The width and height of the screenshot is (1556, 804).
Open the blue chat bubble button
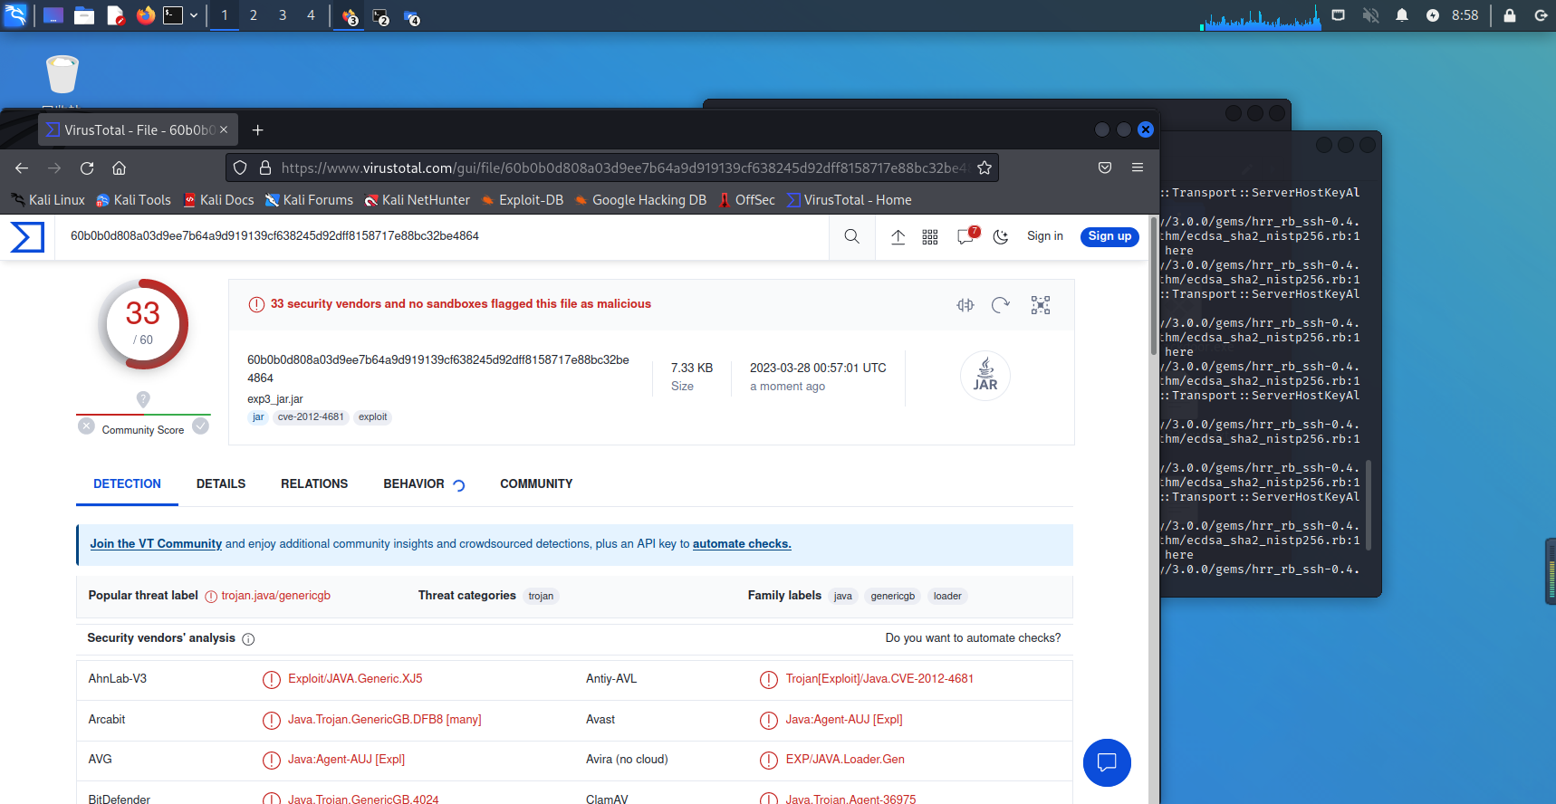pos(1107,763)
